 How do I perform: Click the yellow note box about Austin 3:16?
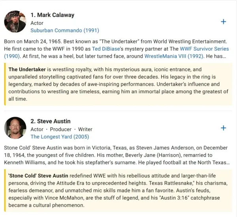click(118, 191)
